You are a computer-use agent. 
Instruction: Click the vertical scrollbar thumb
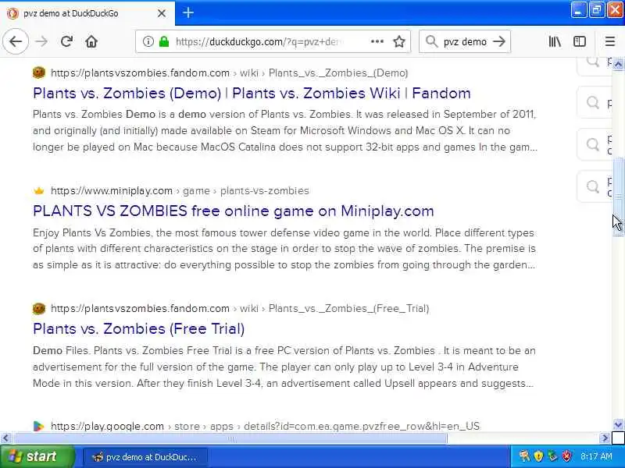618,197
